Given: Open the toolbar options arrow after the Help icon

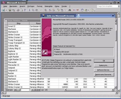Looking at the screenshot, I should click(95, 11).
